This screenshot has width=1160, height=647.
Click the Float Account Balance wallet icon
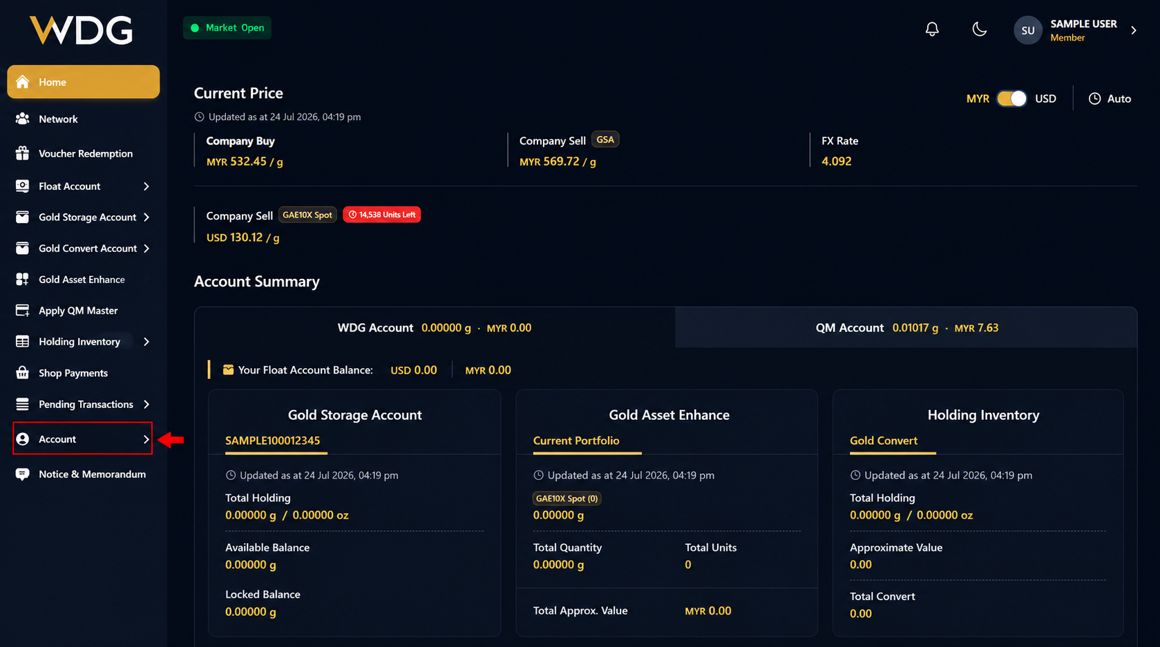point(228,370)
